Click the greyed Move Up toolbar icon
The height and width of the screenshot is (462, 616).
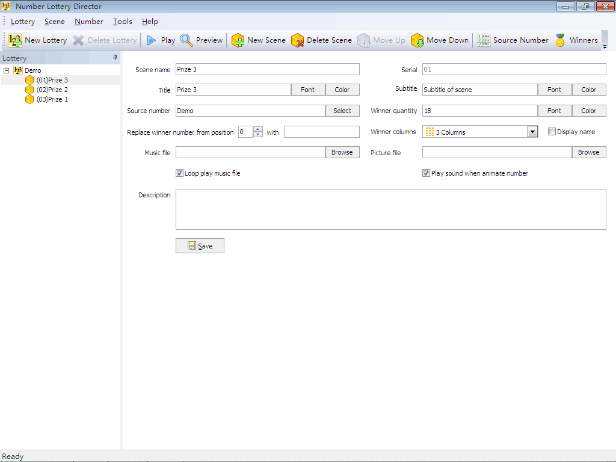pyautogui.click(x=364, y=40)
